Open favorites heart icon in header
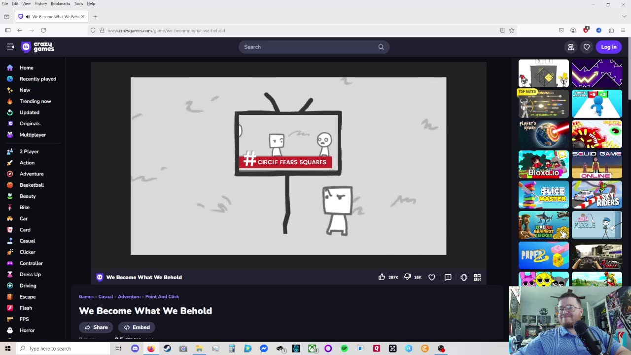The width and height of the screenshot is (631, 355). point(587,47)
